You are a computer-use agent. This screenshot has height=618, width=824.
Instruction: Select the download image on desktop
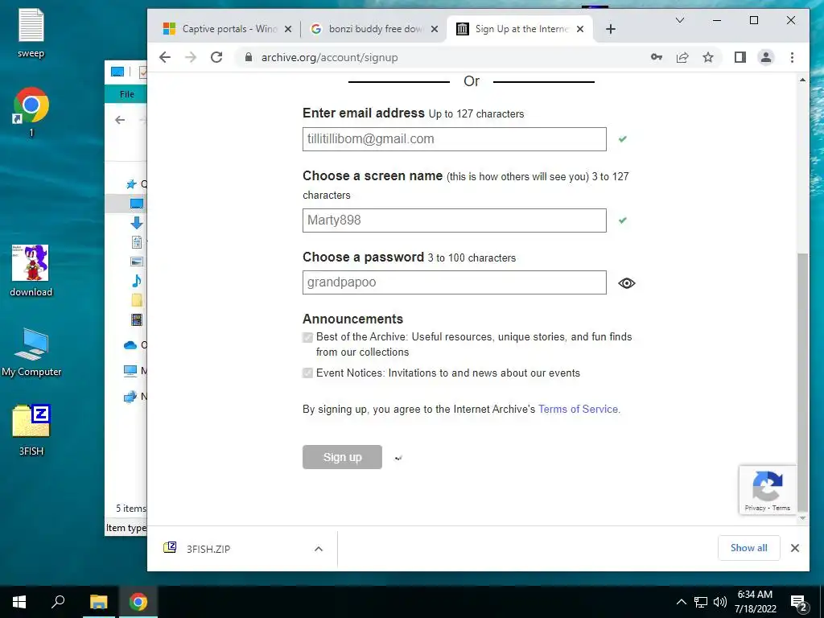[x=31, y=270]
